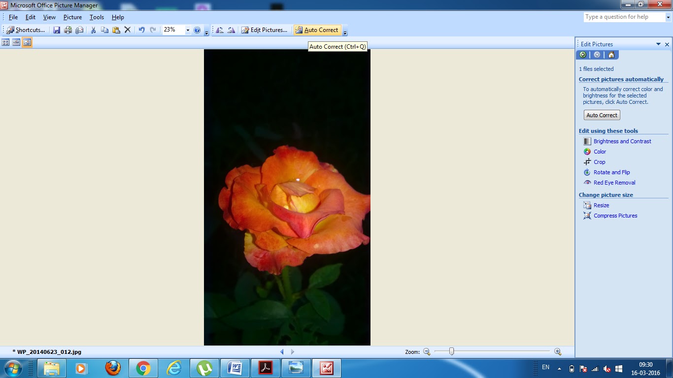Go to the task pane Home
This screenshot has width=673, height=378.
coord(611,55)
